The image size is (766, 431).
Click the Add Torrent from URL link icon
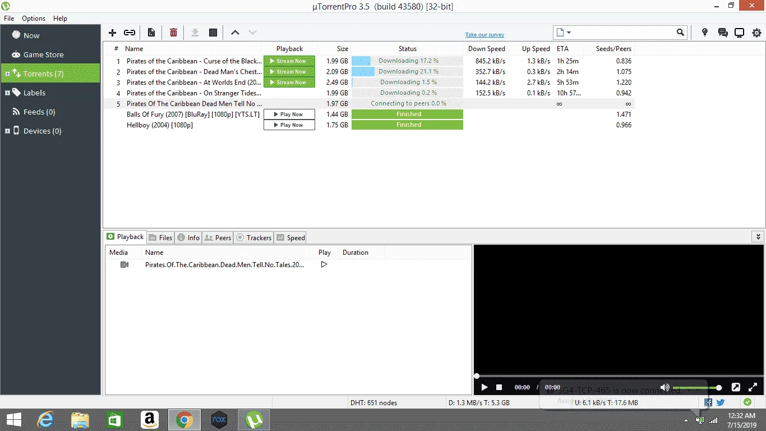[x=130, y=33]
